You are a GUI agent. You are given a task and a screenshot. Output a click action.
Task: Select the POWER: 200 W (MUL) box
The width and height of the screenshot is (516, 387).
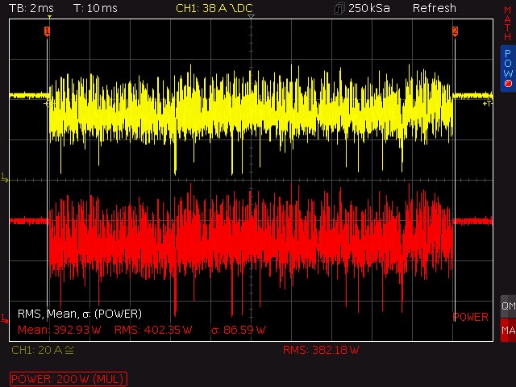tap(69, 378)
